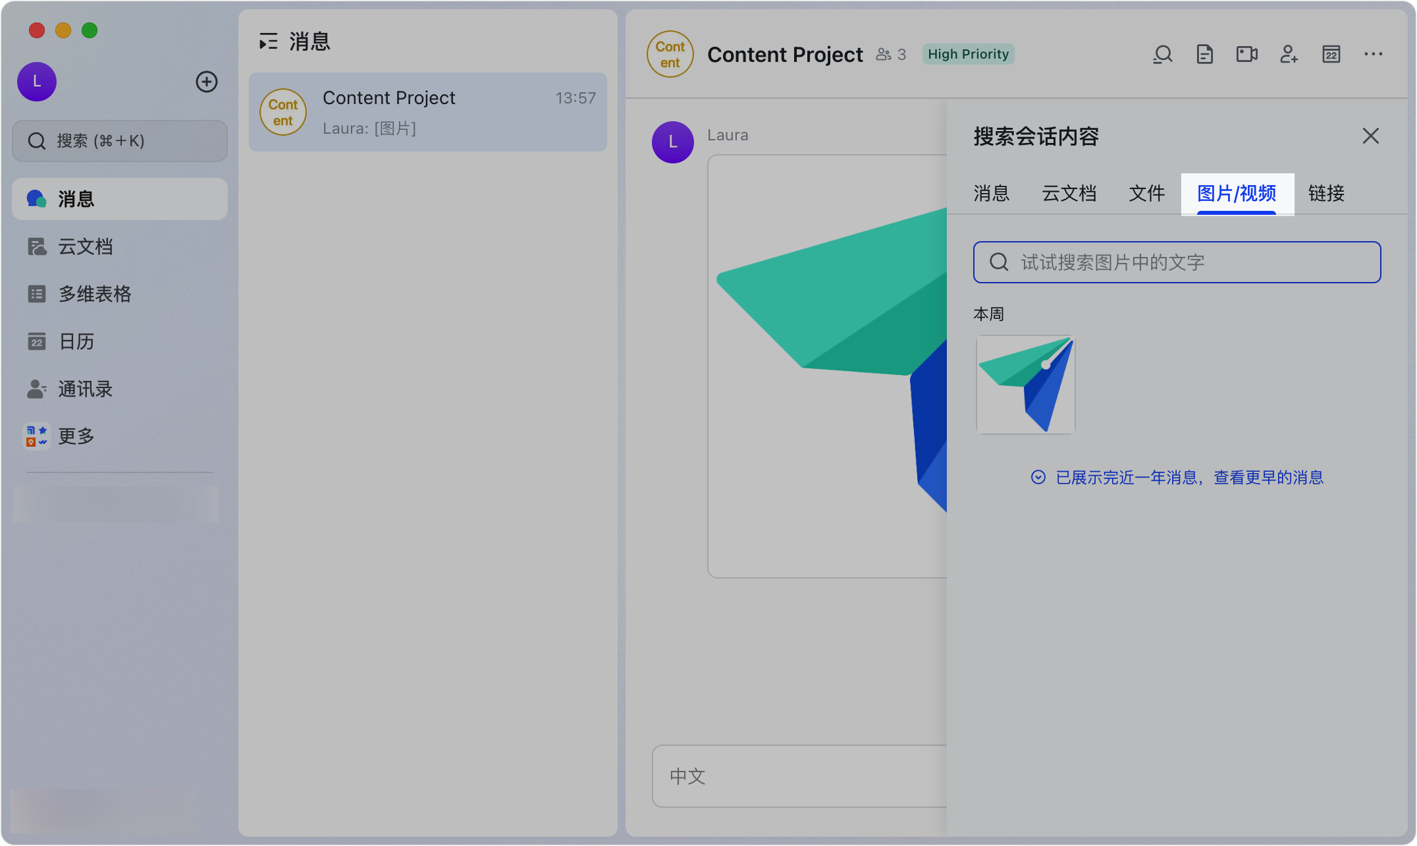Open 云文档 in the left sidebar
Viewport: 1417px width, 846px height.
coord(85,246)
